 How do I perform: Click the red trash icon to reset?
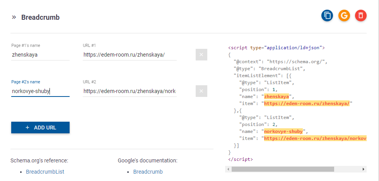pyautogui.click(x=360, y=16)
